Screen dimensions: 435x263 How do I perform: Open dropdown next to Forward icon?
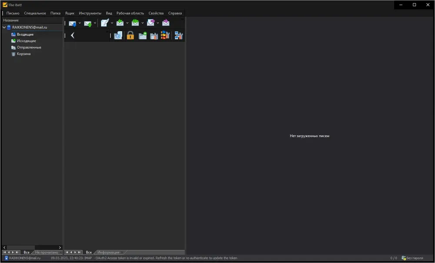coord(157,23)
